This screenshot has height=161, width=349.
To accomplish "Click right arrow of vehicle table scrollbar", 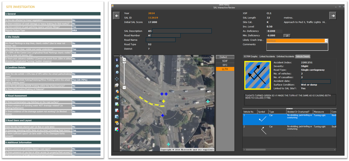I will (335, 150).
